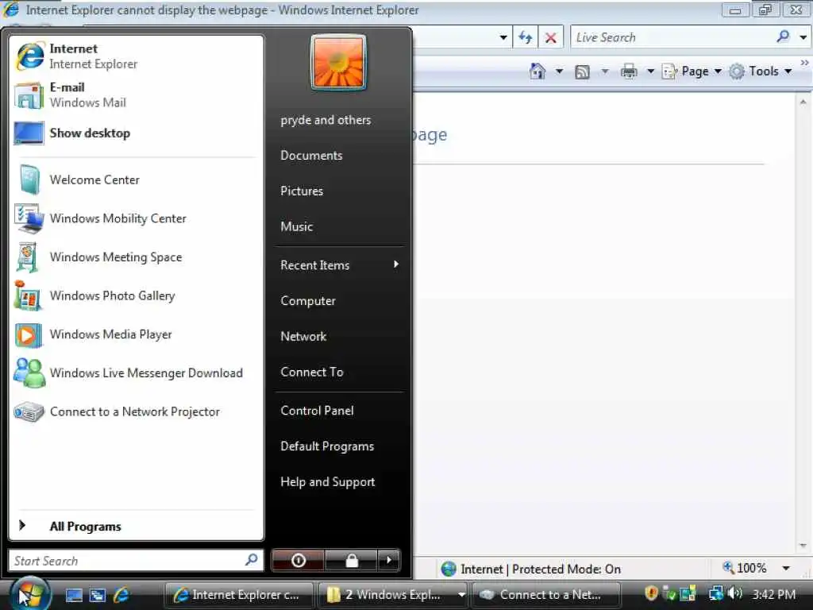This screenshot has width=813, height=610.
Task: Launch Internet Explorer from quick launch
Action: (121, 594)
